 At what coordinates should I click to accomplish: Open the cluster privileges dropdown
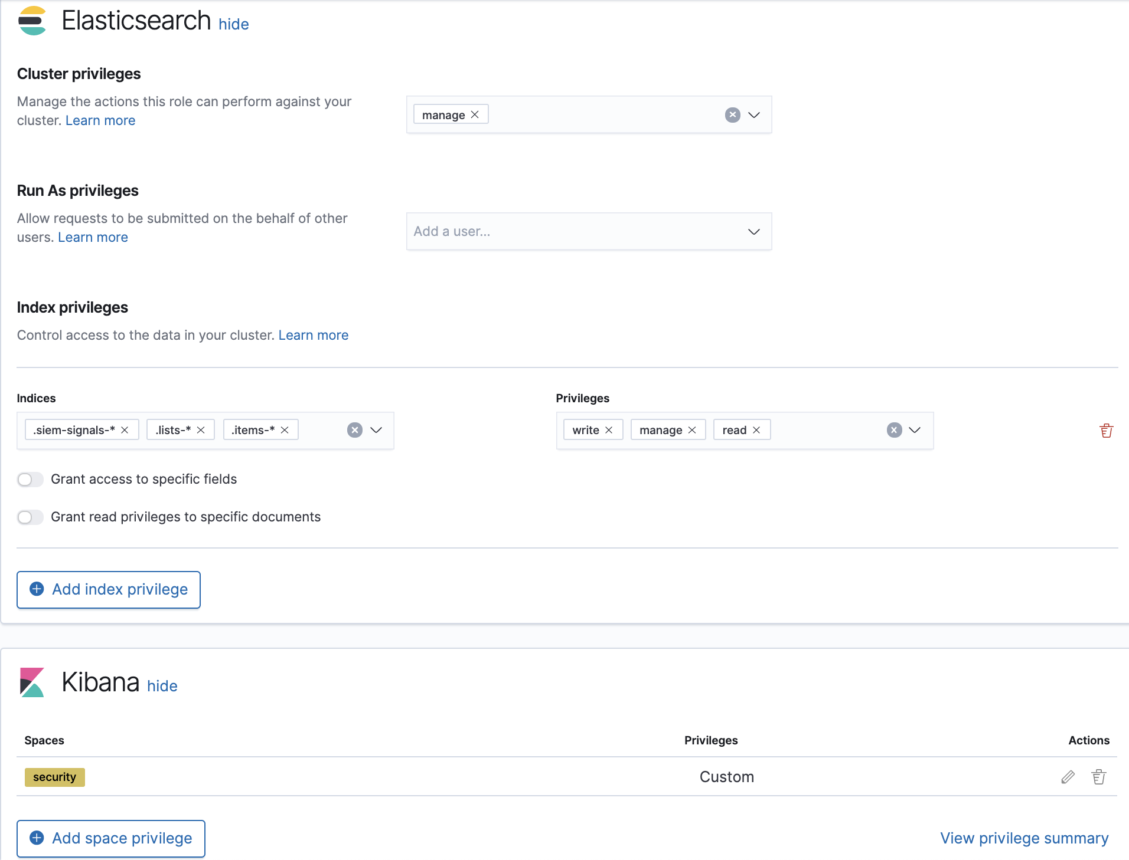click(754, 115)
